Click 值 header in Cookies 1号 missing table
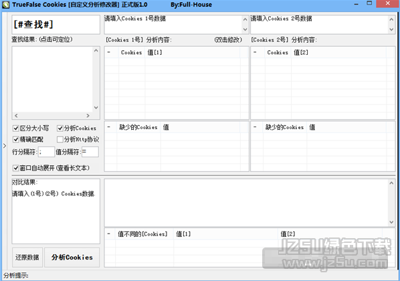Screen dimensions: 400x281 [200, 127]
